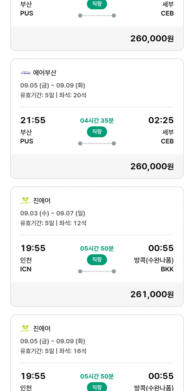Viewport: 194px width, 391px height.
Task: Tap the route line under 04시간 35분
Action: (97, 143)
